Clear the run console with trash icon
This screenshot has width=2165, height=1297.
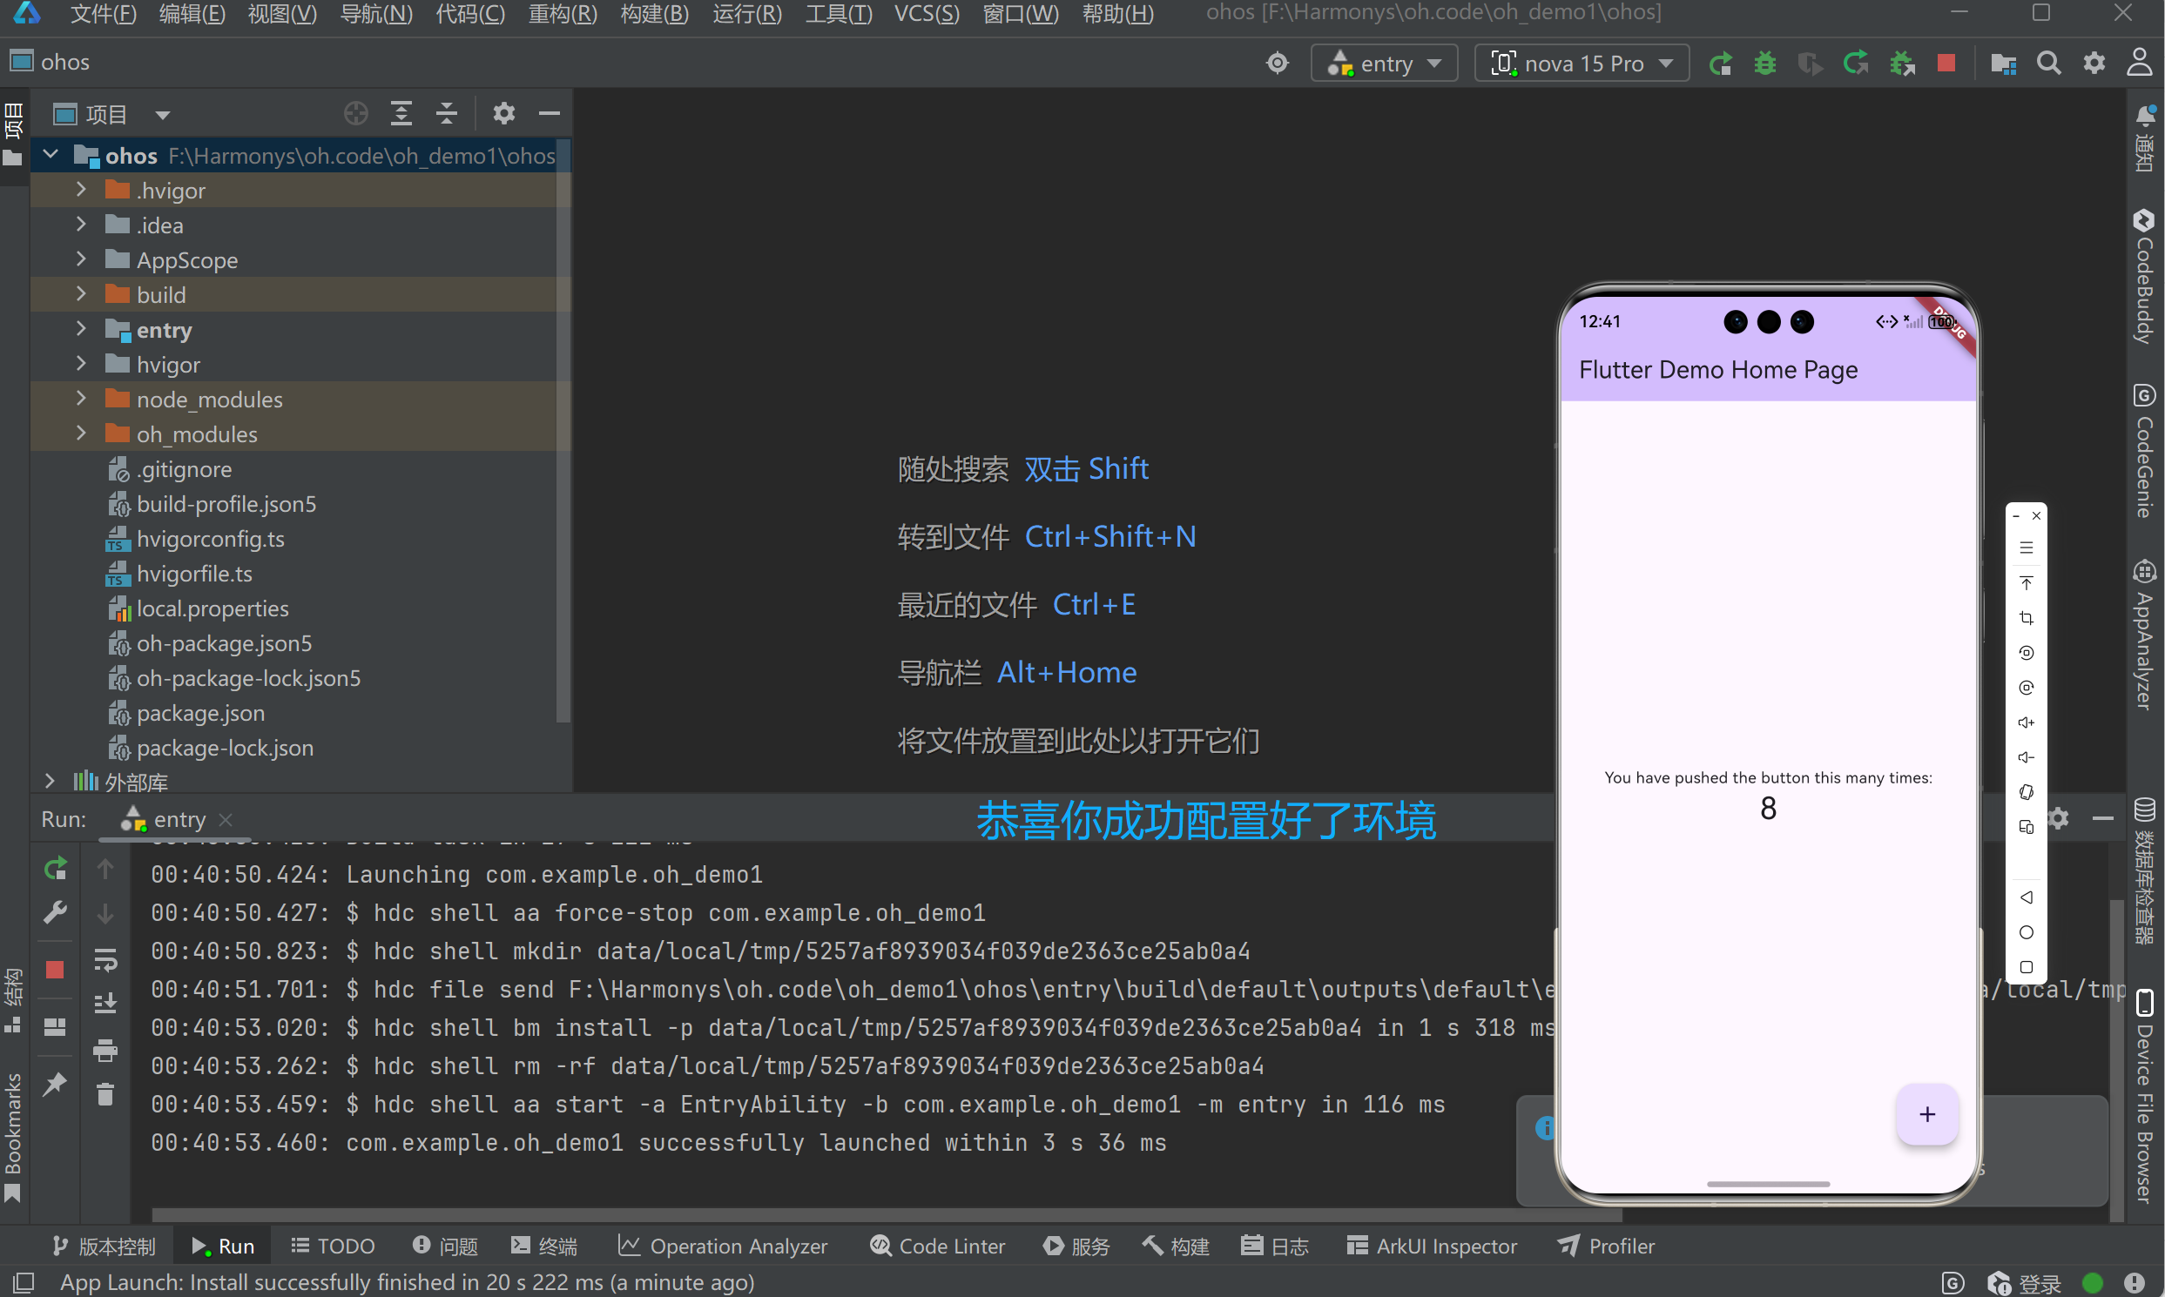point(105,1094)
